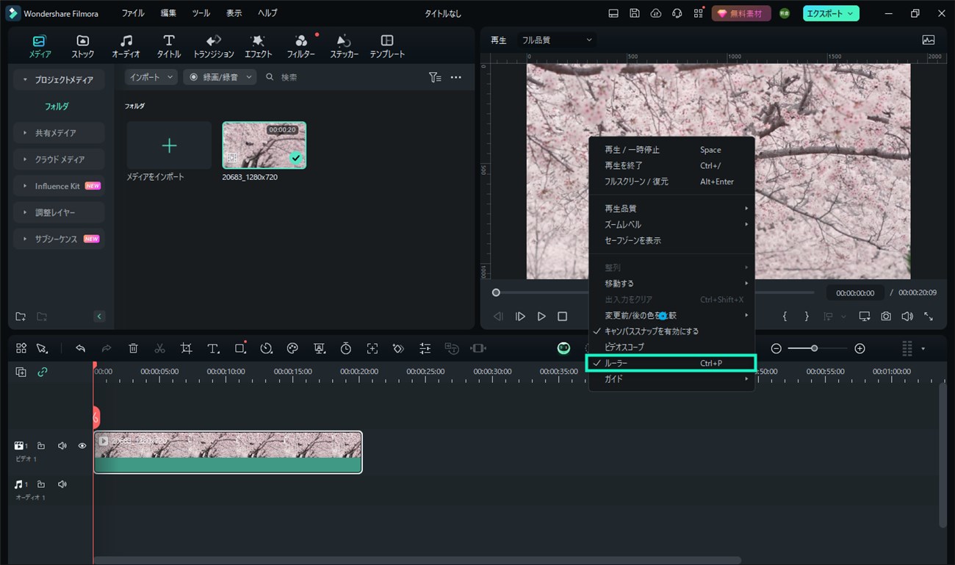This screenshot has height=565, width=955.
Task: Click the text T tool in timeline toolbar
Action: 213,348
